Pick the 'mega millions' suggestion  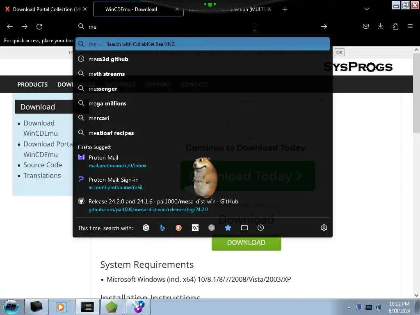point(203,103)
